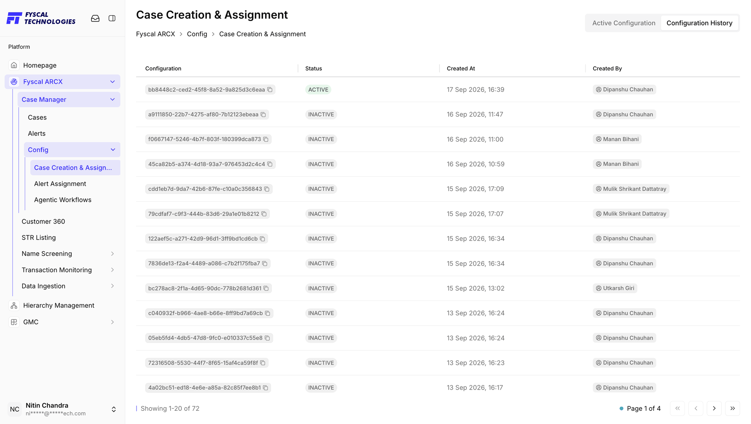Copy configuration ID 122aef5c-a271-42d9-96d1-3ff9bd1cd6cb

262,239
